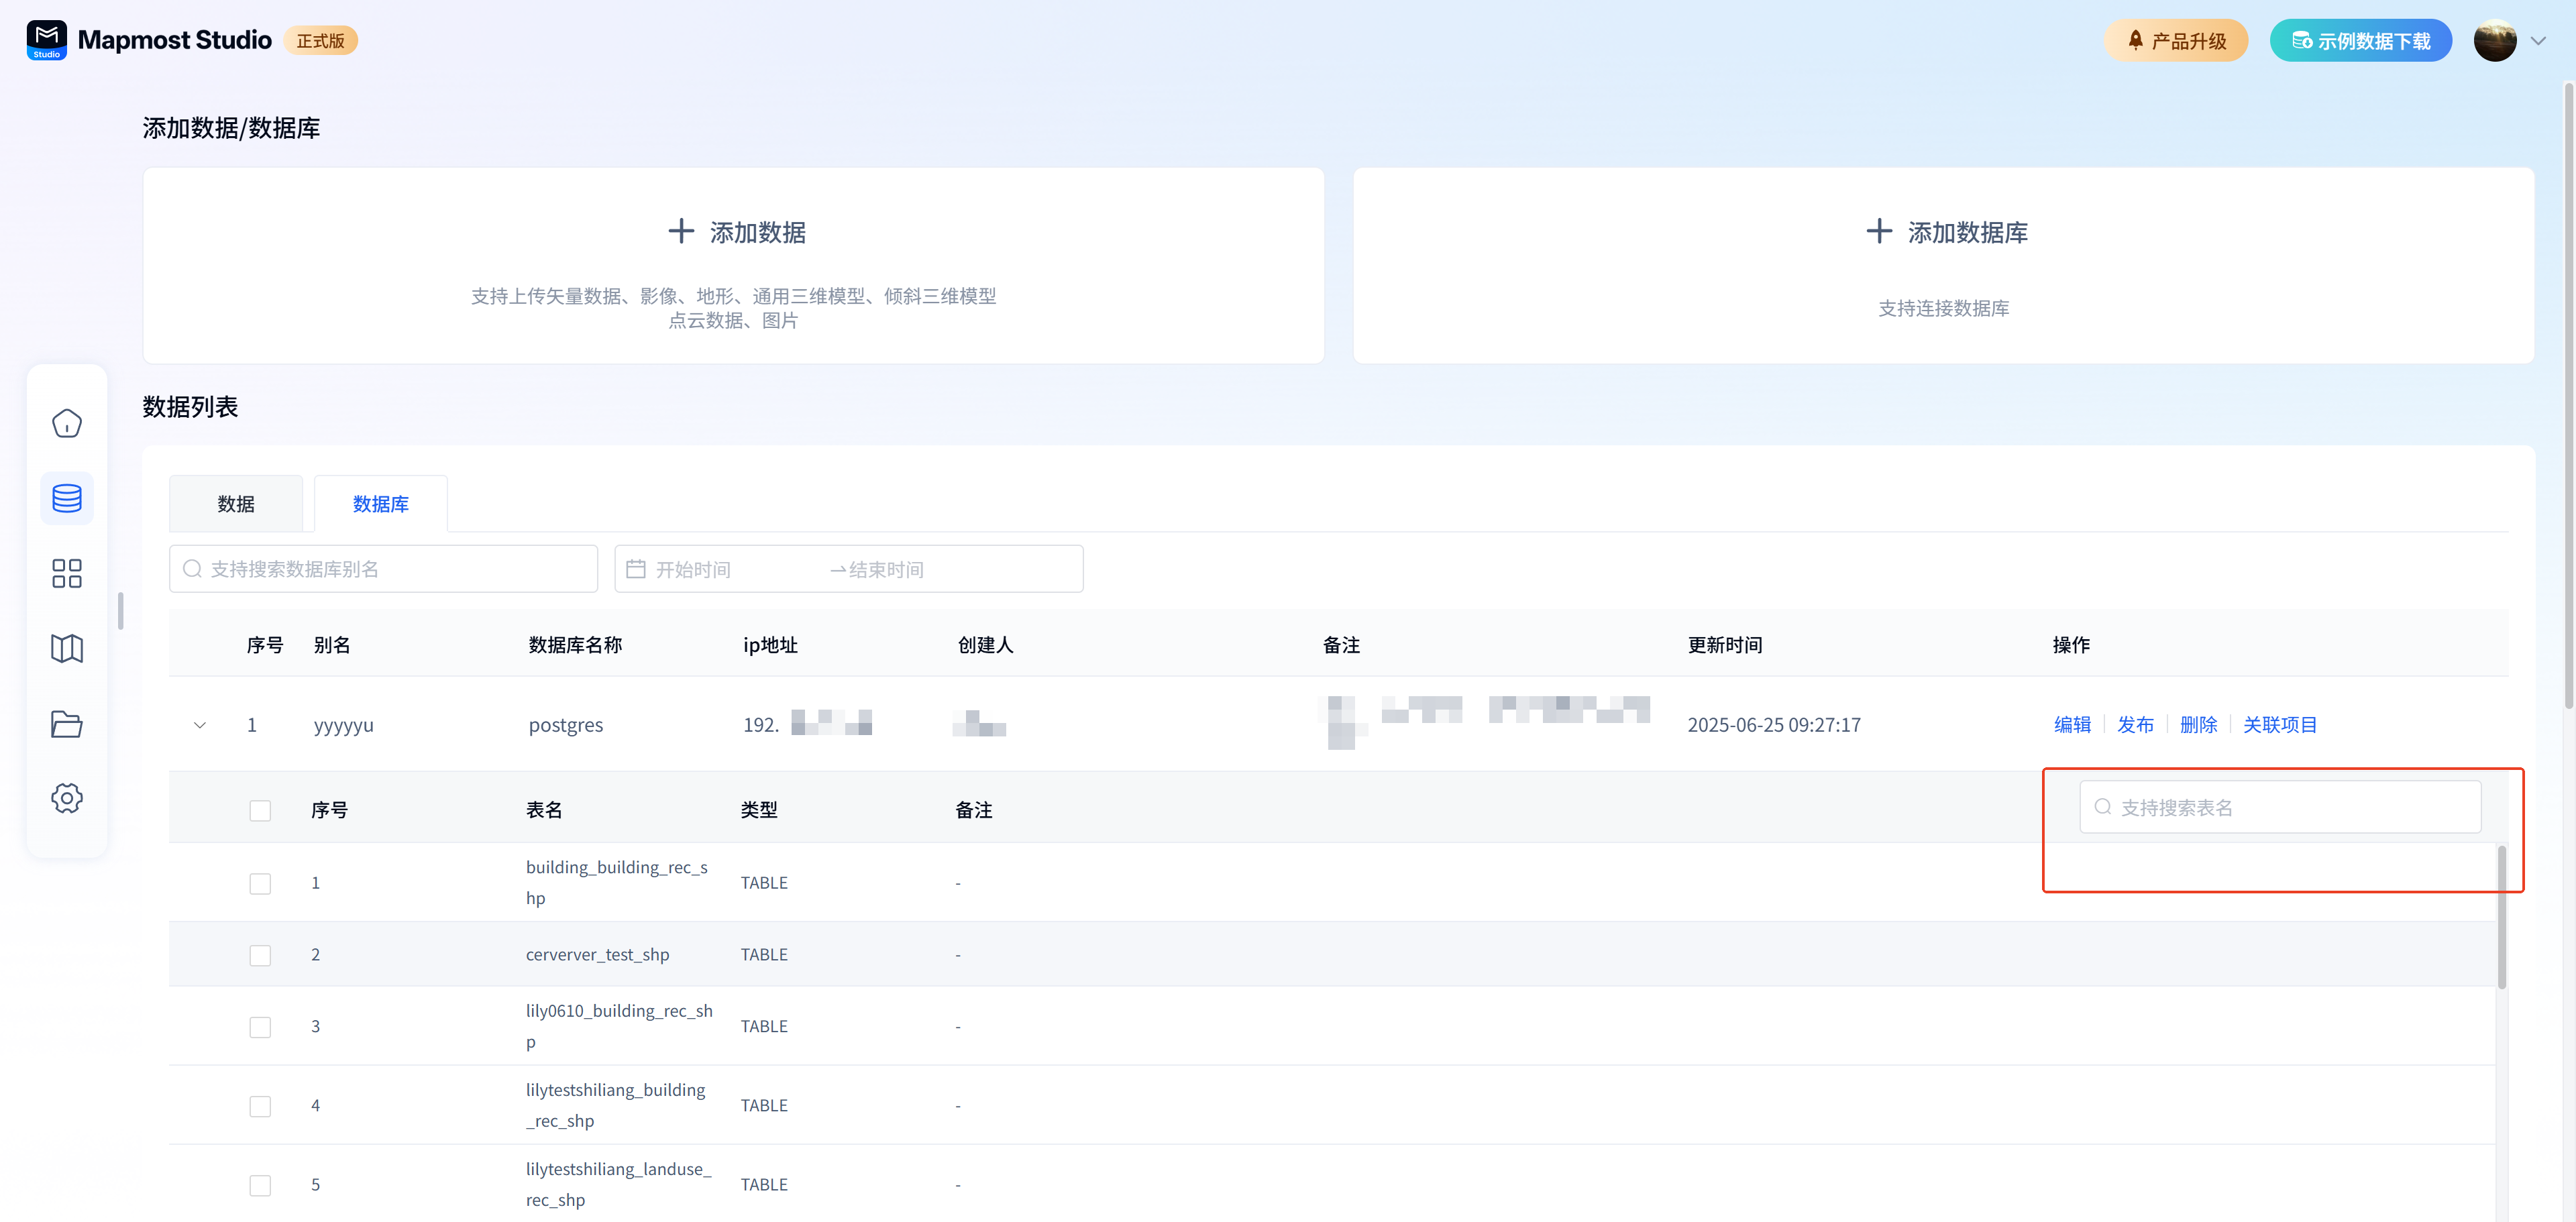The height and width of the screenshot is (1222, 2576).
Task: Collapse the yyyyyu database row
Action: click(x=200, y=725)
